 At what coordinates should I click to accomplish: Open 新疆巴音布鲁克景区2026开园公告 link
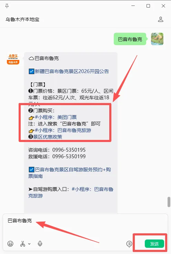tap(72, 71)
